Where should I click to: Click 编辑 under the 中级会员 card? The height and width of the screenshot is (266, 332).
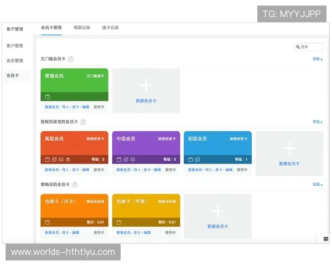(x=157, y=170)
